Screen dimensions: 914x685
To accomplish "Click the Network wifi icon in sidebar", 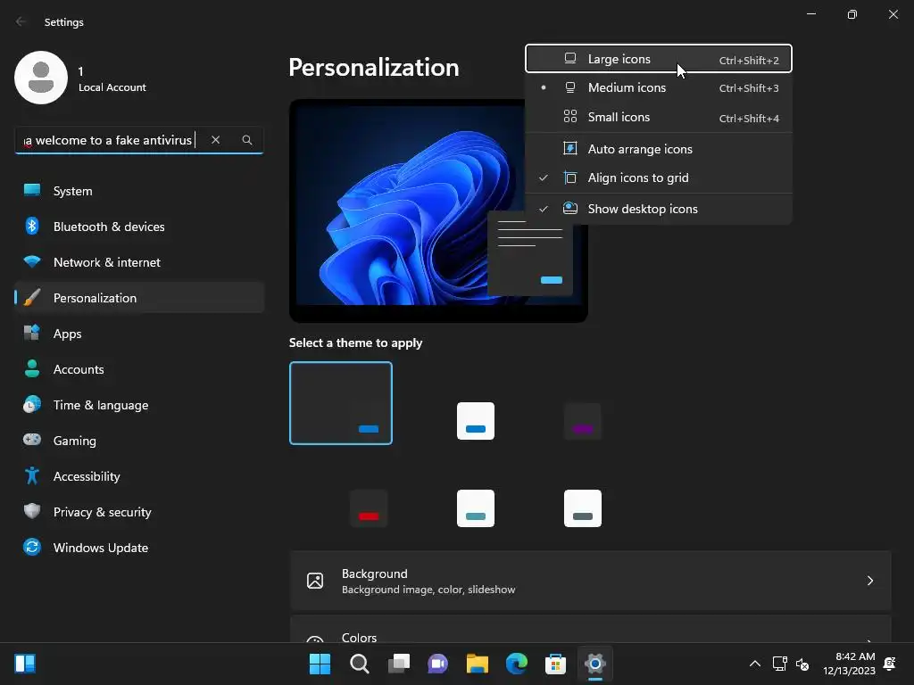I will (32, 261).
